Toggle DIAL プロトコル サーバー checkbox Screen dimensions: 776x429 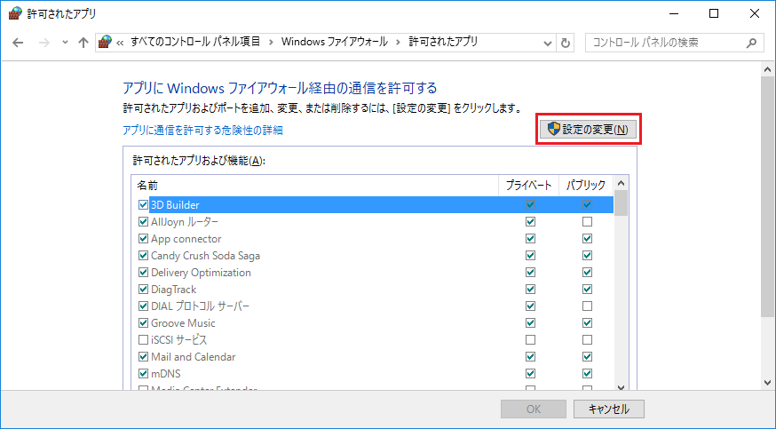(x=143, y=306)
